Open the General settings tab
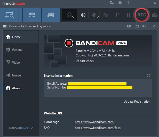This screenshot has height=137, width=159. (x=21, y=50)
